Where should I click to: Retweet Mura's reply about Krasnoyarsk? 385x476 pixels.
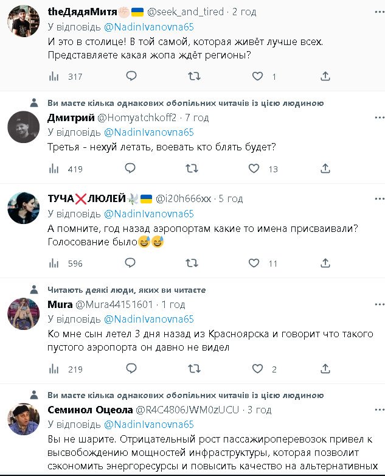193,369
